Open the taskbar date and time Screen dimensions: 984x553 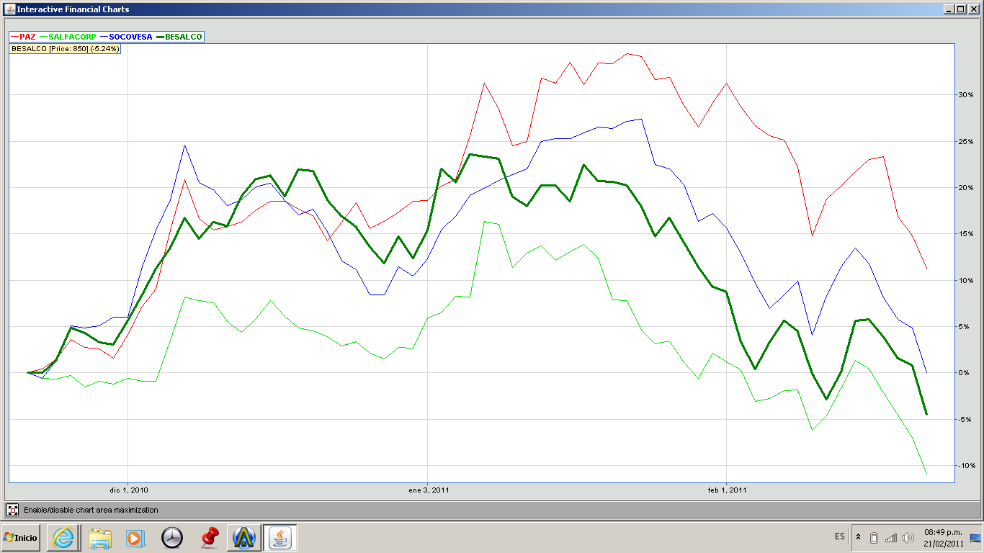click(x=943, y=538)
